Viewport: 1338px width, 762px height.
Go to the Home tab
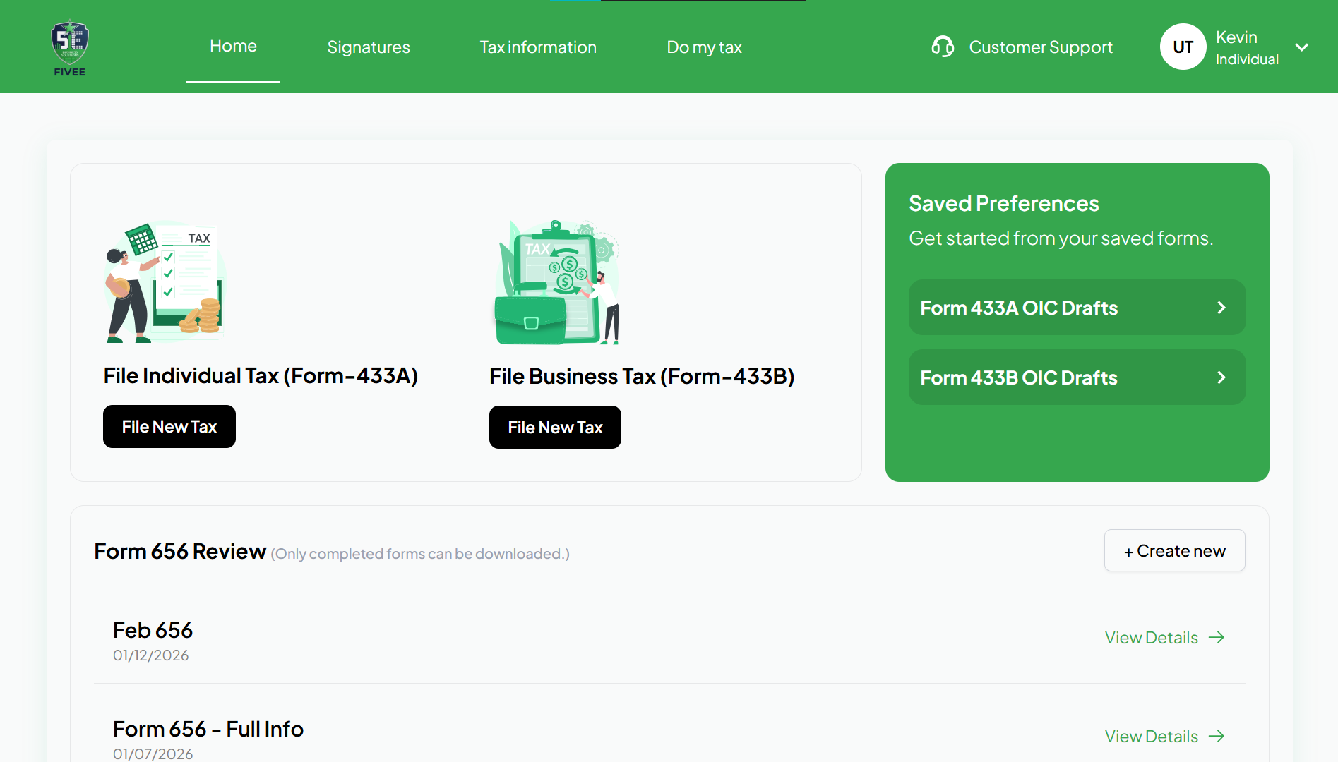pos(233,47)
